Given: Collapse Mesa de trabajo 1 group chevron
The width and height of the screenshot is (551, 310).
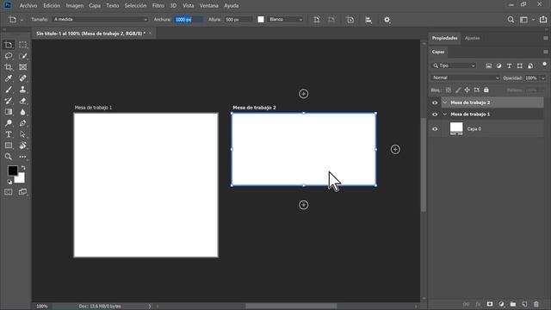Looking at the screenshot, I should (445, 115).
